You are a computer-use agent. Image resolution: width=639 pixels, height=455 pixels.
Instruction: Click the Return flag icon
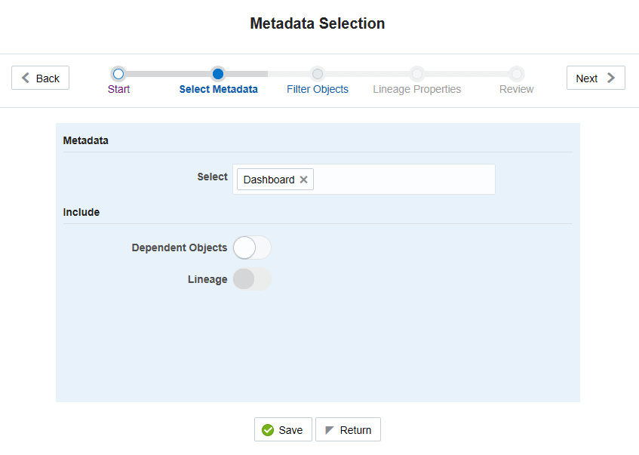[x=330, y=430]
